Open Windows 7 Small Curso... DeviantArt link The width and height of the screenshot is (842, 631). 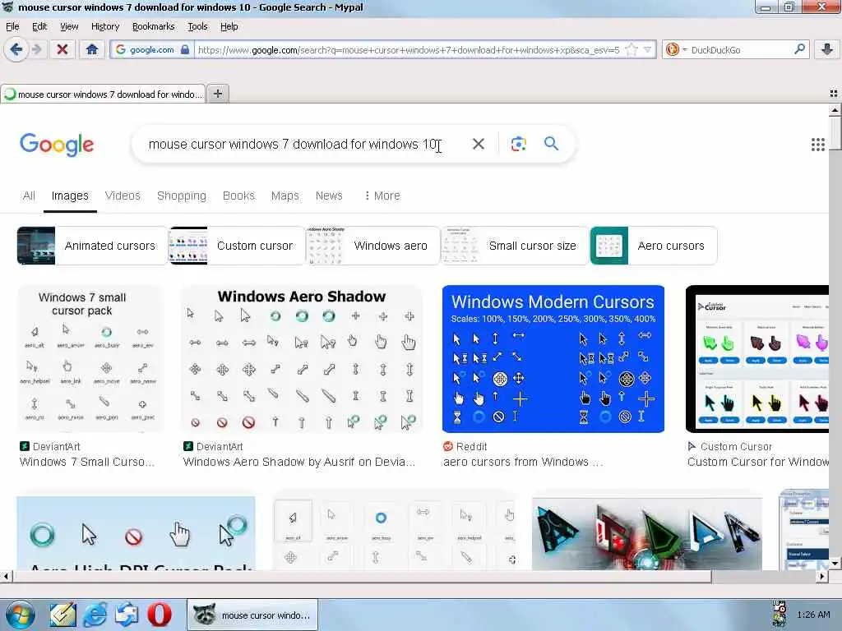click(x=87, y=462)
